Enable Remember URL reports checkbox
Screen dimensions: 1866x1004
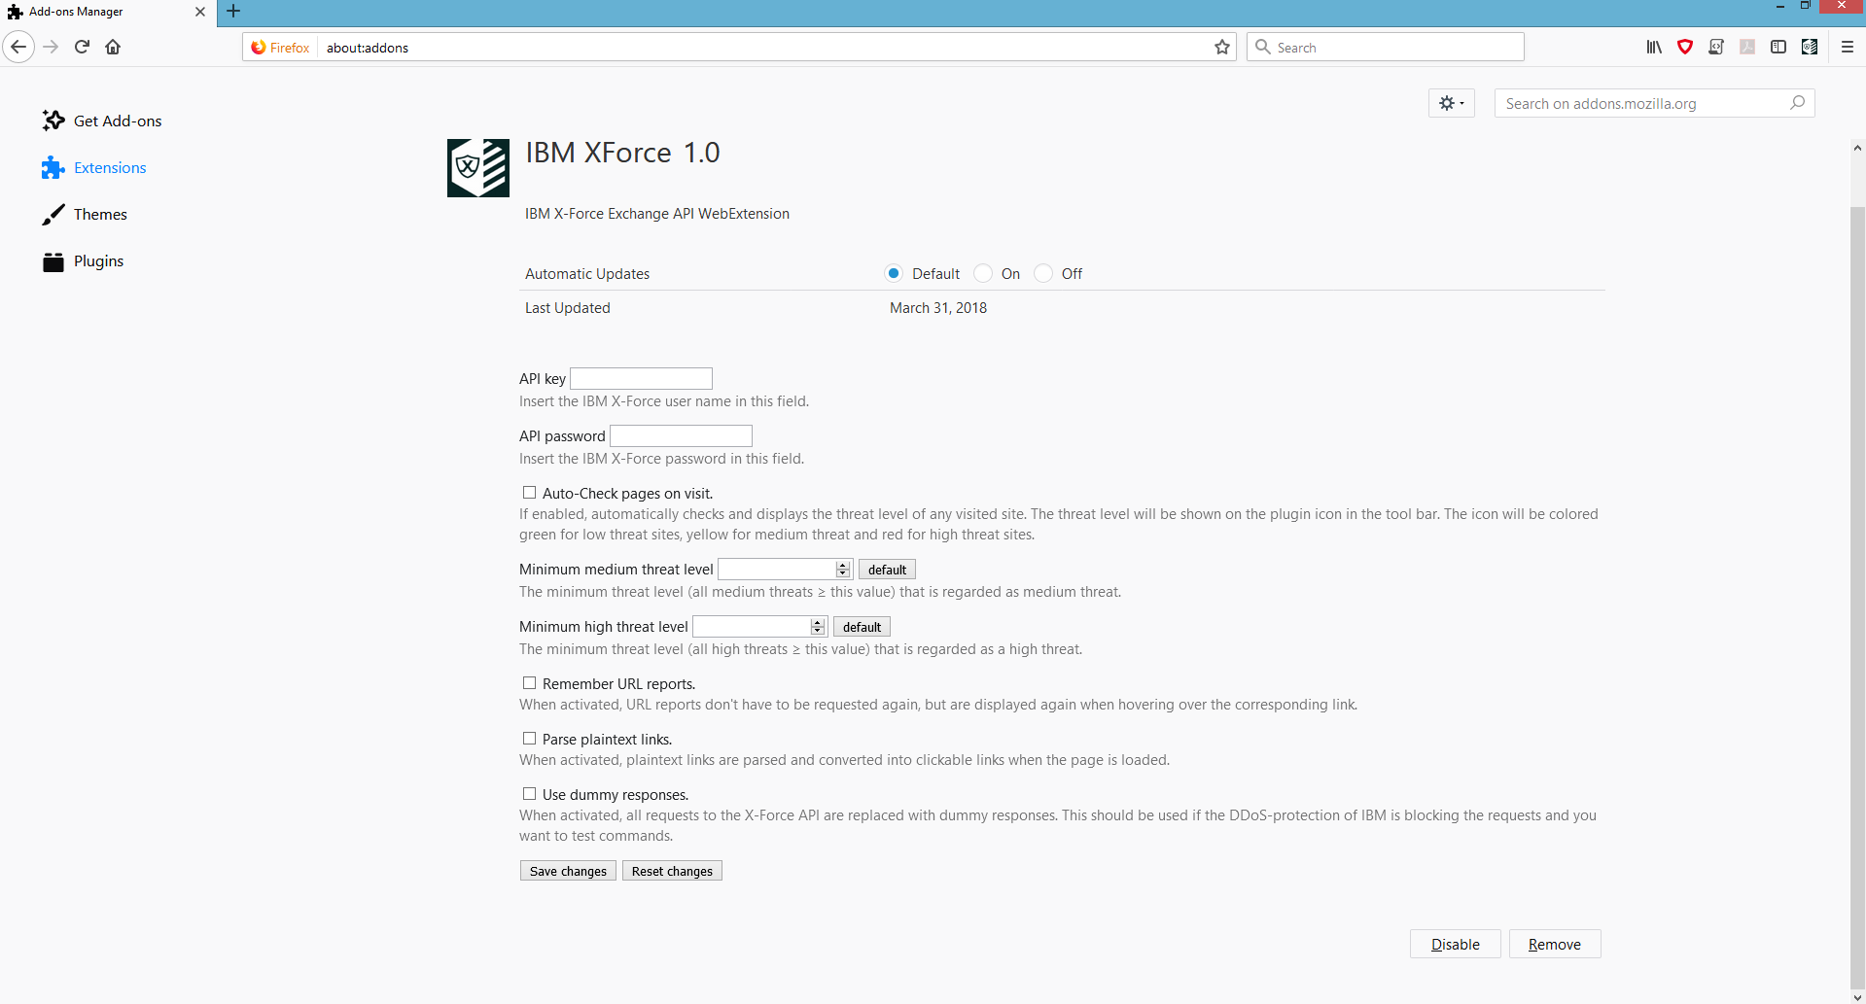[530, 683]
